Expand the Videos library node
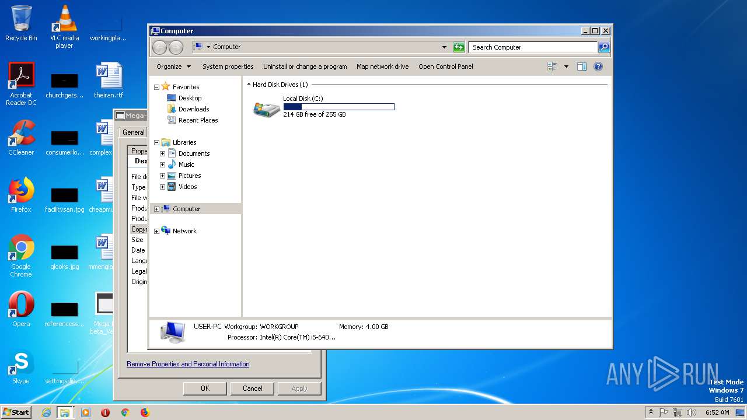Screen dimensions: 747x420 (162, 187)
